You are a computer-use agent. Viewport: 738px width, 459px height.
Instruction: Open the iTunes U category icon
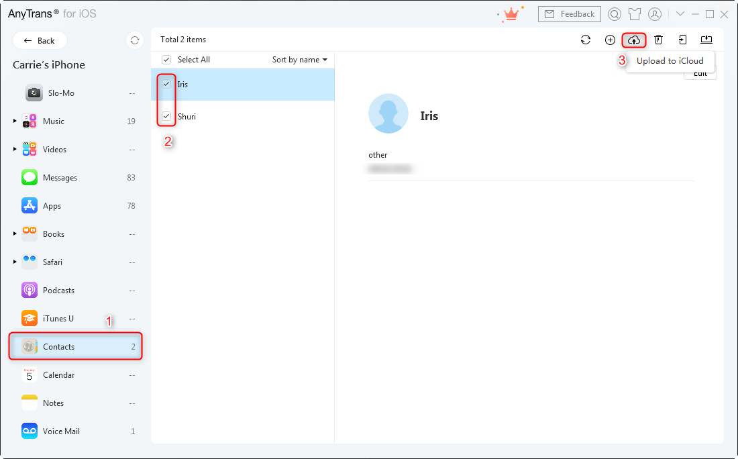pyautogui.click(x=29, y=318)
